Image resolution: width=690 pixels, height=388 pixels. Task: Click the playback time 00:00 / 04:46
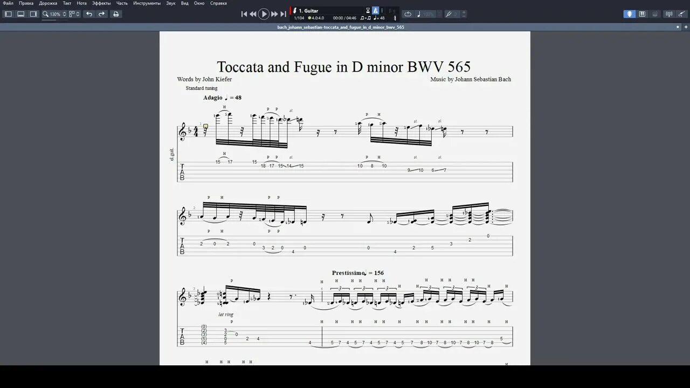click(x=345, y=18)
